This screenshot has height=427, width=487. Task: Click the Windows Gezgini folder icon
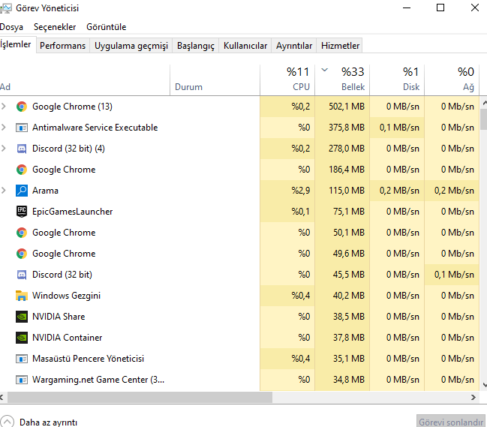coord(22,296)
